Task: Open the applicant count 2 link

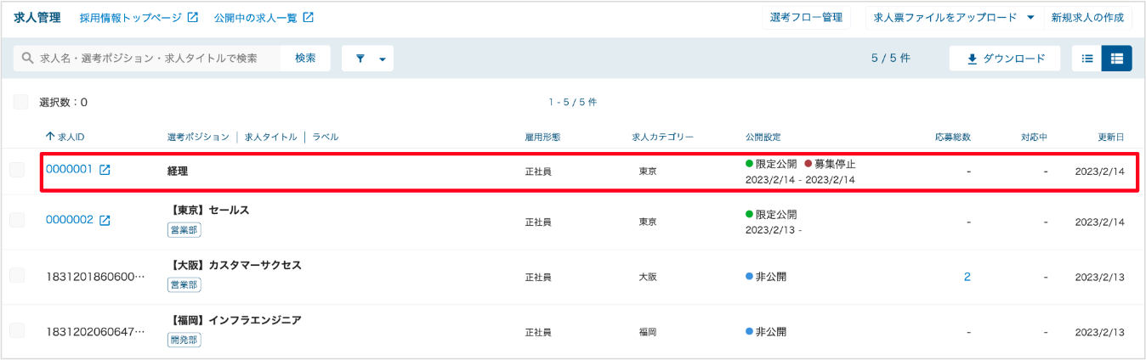Action: 967,277
